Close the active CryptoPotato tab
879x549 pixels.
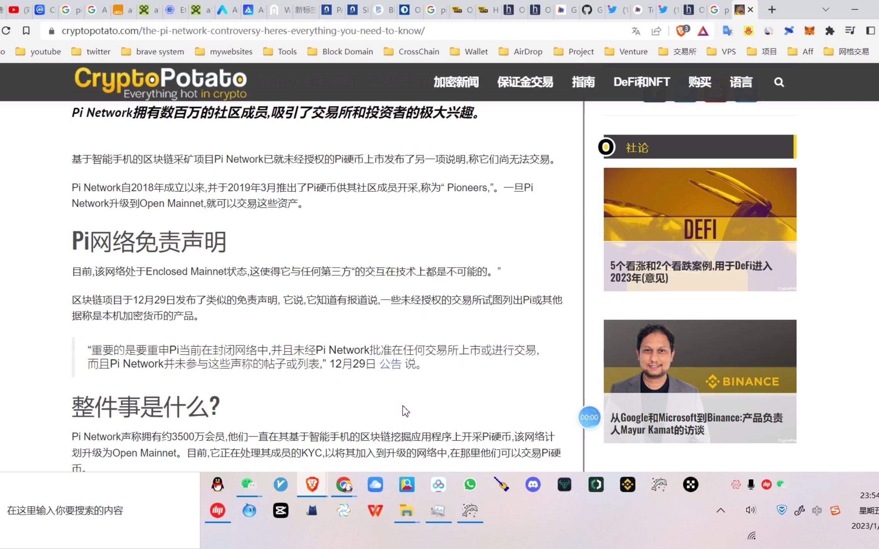(x=750, y=10)
